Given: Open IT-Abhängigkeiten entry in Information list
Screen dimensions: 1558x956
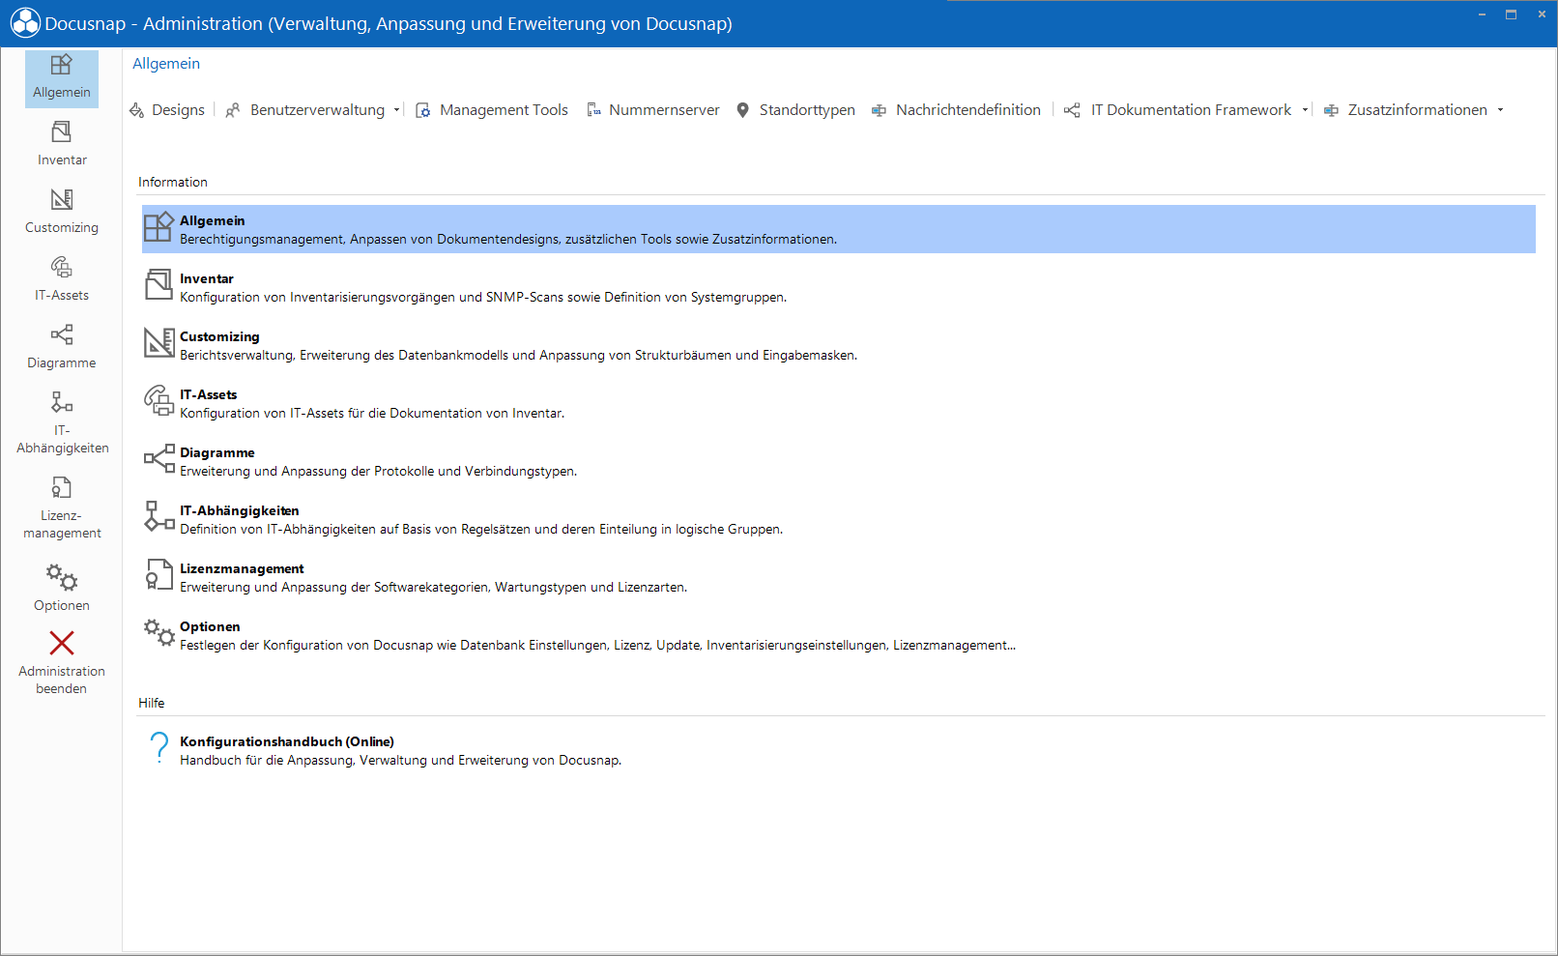Looking at the screenshot, I should pos(838,519).
